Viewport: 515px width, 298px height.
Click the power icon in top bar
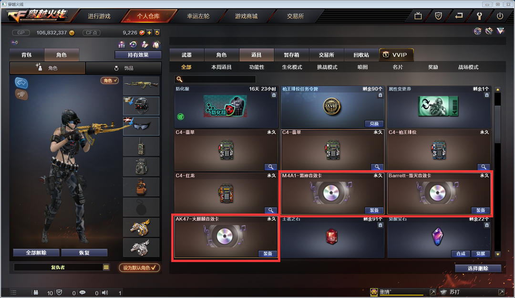click(x=500, y=16)
